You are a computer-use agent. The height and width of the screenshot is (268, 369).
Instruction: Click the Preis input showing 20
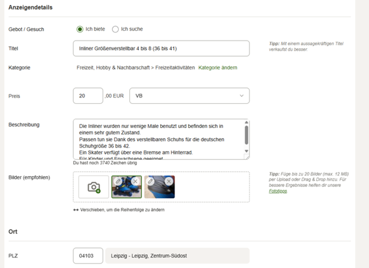(x=88, y=96)
